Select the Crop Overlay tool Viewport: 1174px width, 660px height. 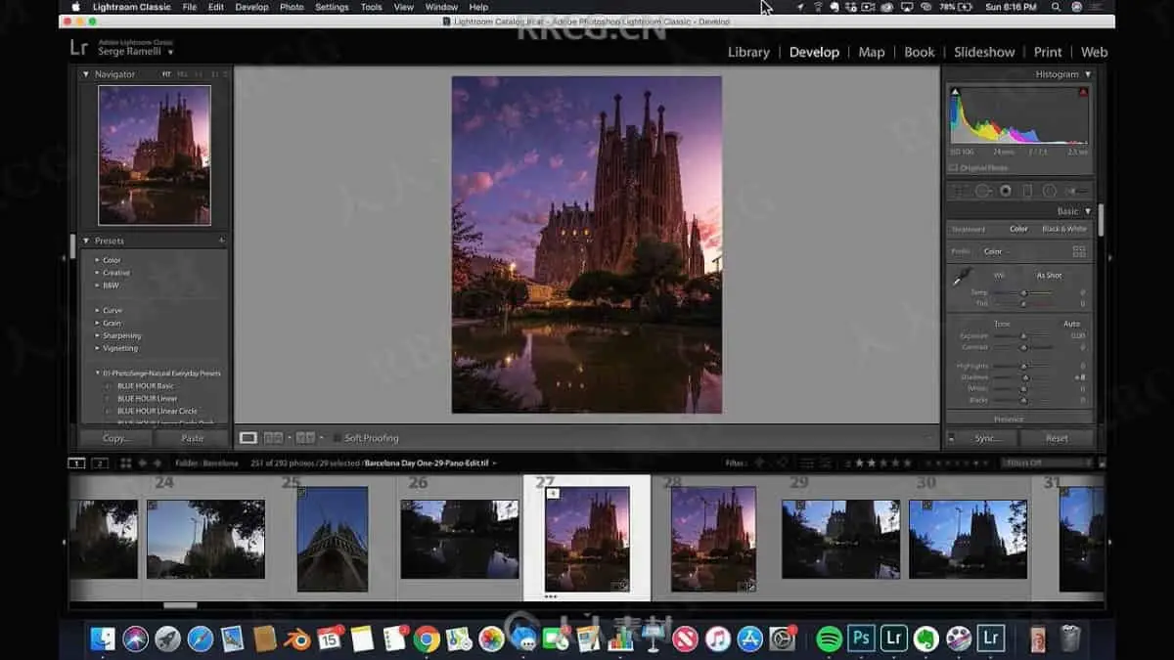(961, 191)
